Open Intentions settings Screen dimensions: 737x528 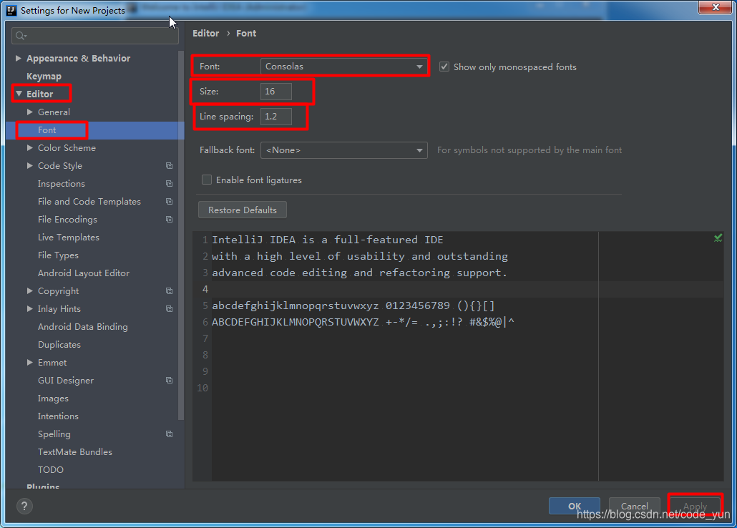(58, 416)
